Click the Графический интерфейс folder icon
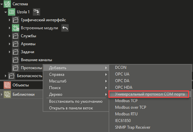This screenshot has height=132, width=193. click(x=16, y=20)
